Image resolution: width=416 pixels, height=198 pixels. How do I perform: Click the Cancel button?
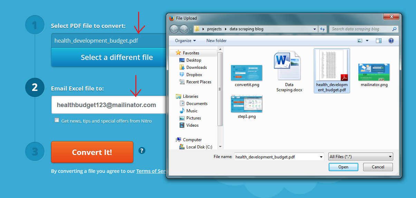tap(378, 167)
